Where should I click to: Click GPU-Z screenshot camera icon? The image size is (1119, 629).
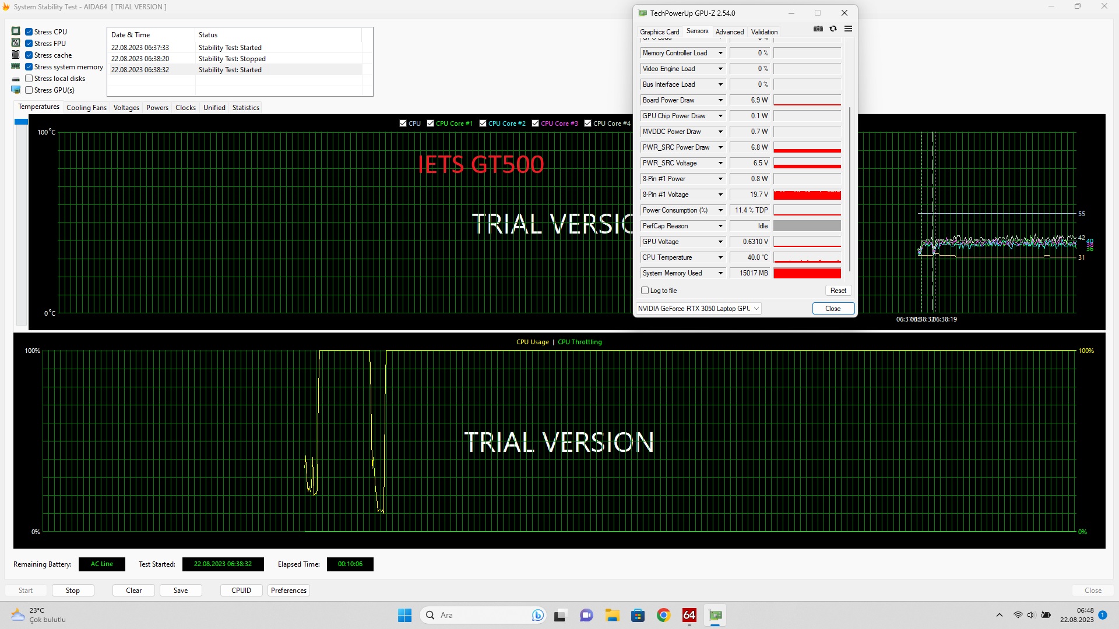[818, 29]
